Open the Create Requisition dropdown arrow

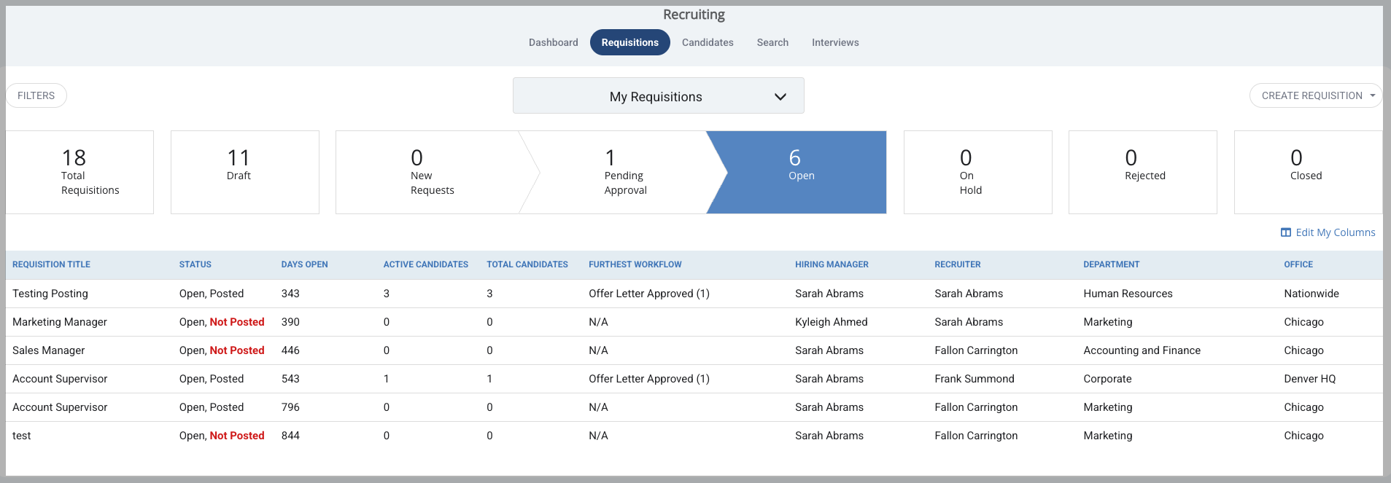click(1373, 95)
